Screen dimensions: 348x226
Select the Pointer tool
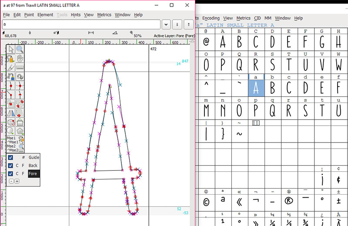point(11,50)
